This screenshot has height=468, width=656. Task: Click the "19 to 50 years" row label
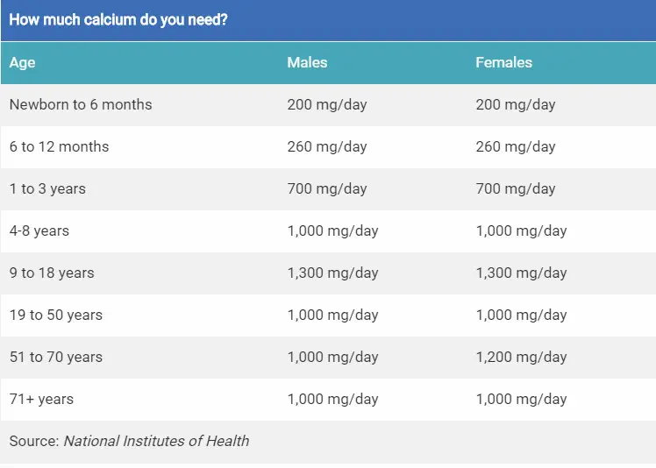(56, 316)
